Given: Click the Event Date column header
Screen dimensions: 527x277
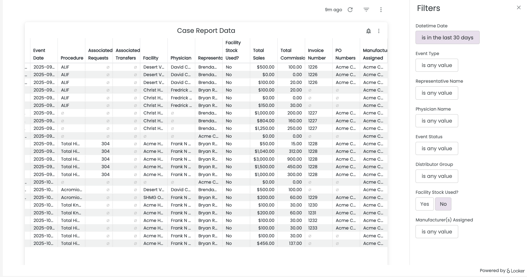Looking at the screenshot, I should click(39, 54).
